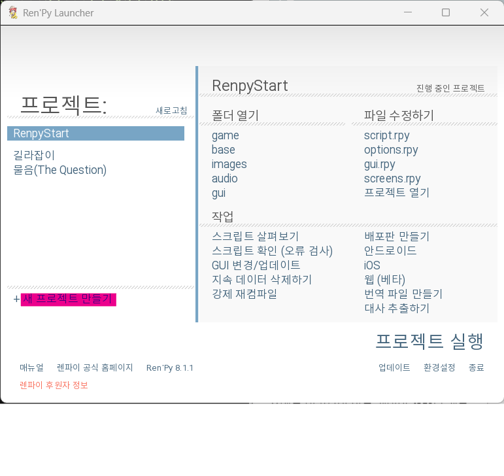Click 종료 to quit launcher
This screenshot has height=476, width=504.
click(477, 367)
